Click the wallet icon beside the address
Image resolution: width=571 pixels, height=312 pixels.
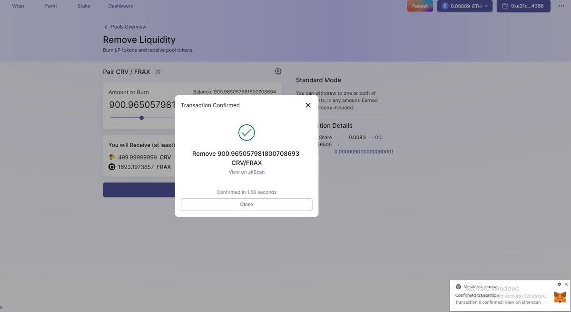[506, 6]
